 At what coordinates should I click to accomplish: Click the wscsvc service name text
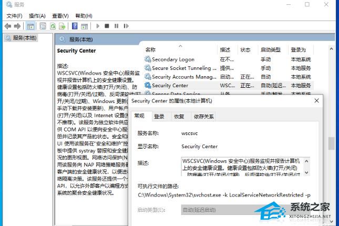pyautogui.click(x=190, y=133)
